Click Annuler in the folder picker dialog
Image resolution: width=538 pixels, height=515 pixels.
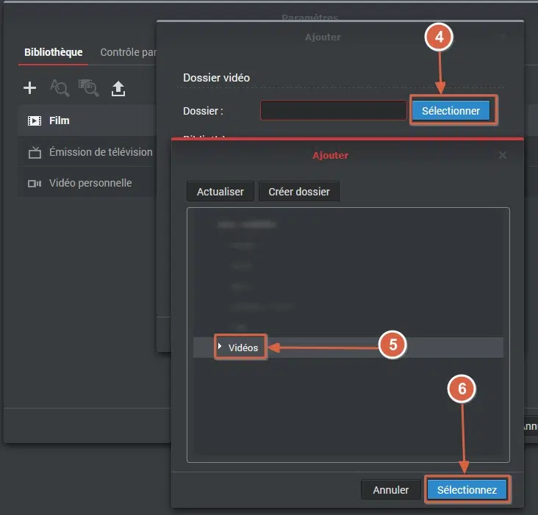(390, 489)
